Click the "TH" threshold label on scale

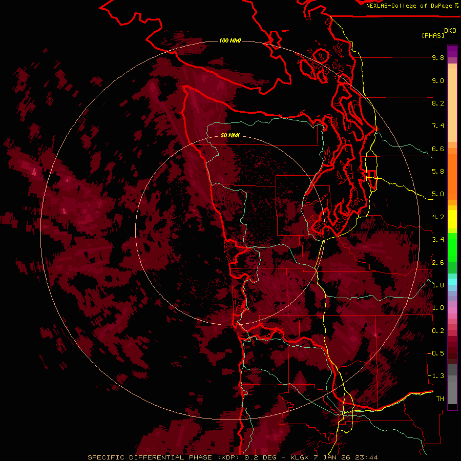point(440,399)
